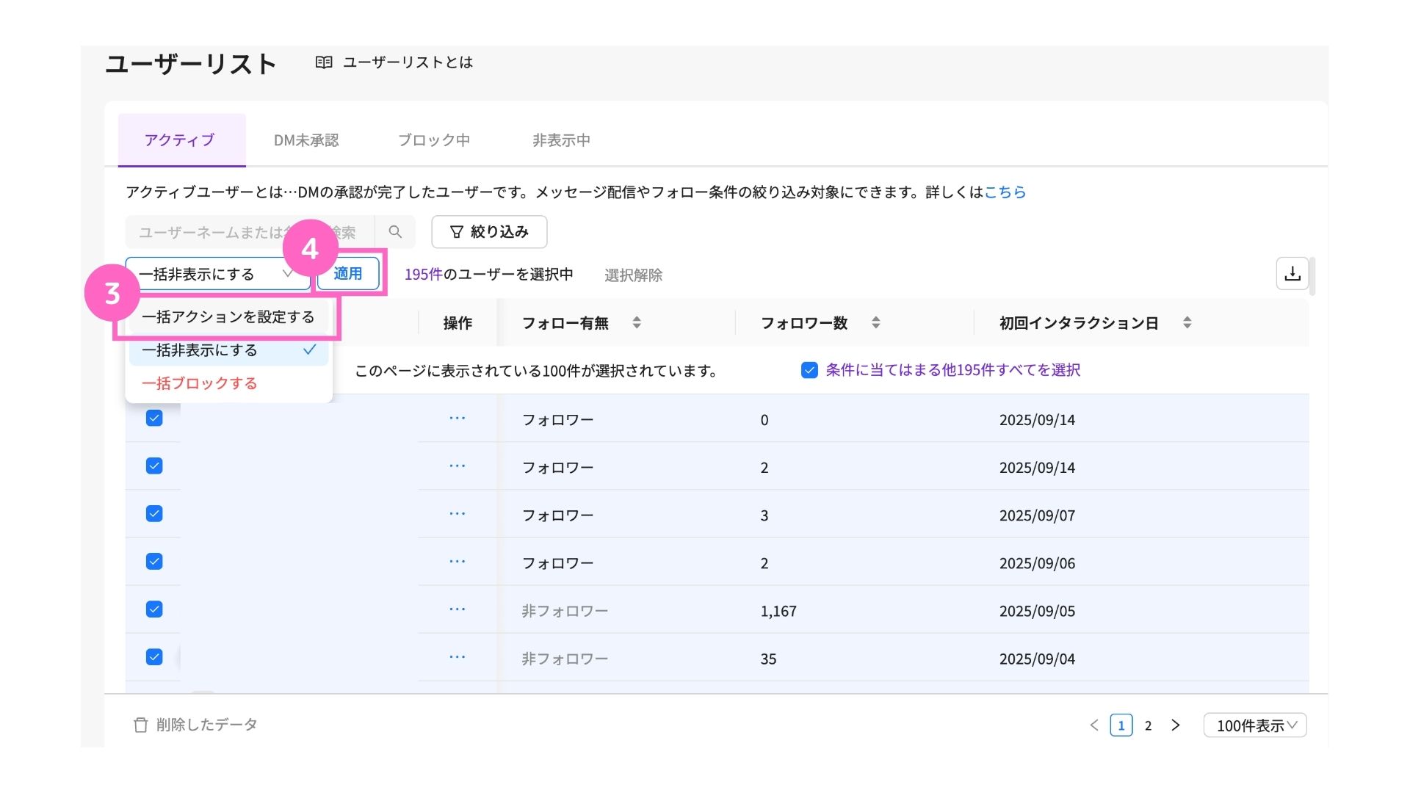The height and width of the screenshot is (793, 1410).
Task: Open the 絞り込み filter button
Action: (x=489, y=232)
